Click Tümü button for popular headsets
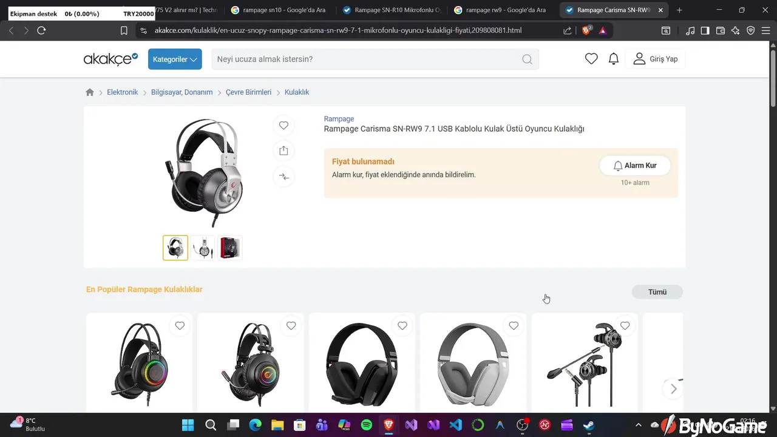Viewport: 777px width, 437px height. [657, 292]
